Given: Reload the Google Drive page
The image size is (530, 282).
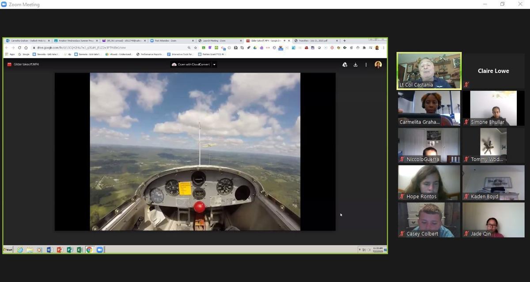Looking at the screenshot, I should pos(19,48).
